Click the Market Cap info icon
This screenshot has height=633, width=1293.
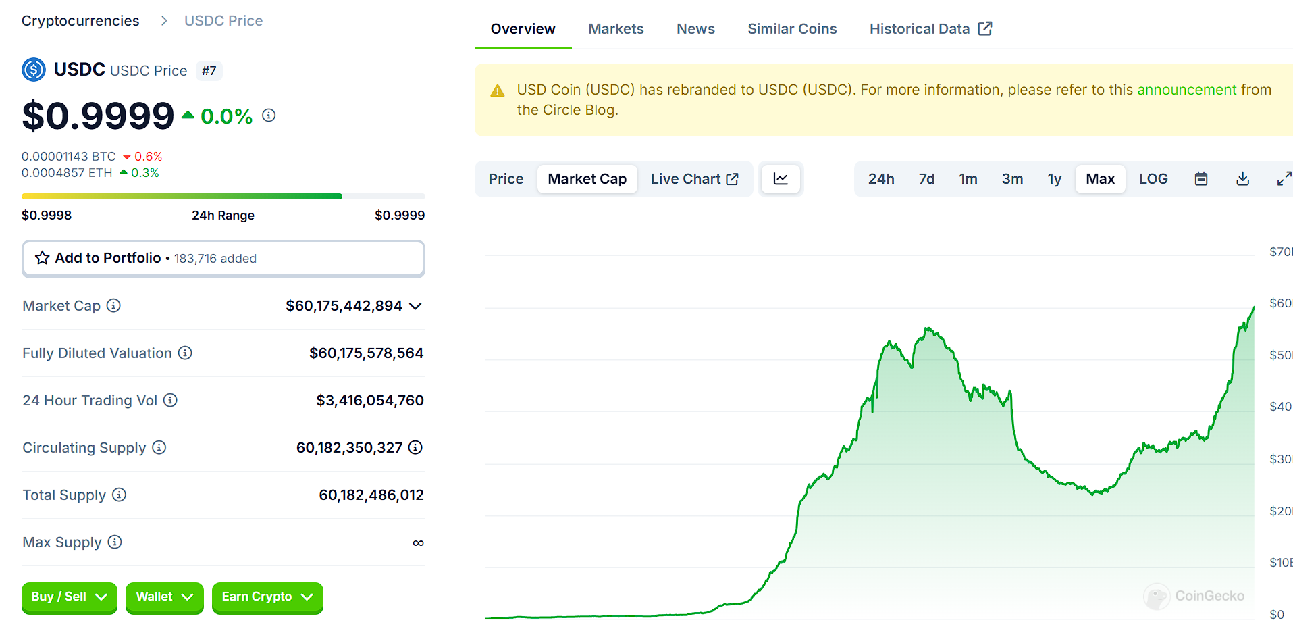click(x=114, y=306)
